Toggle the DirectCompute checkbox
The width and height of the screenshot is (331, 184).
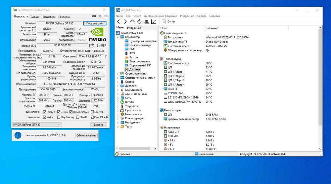point(71,112)
